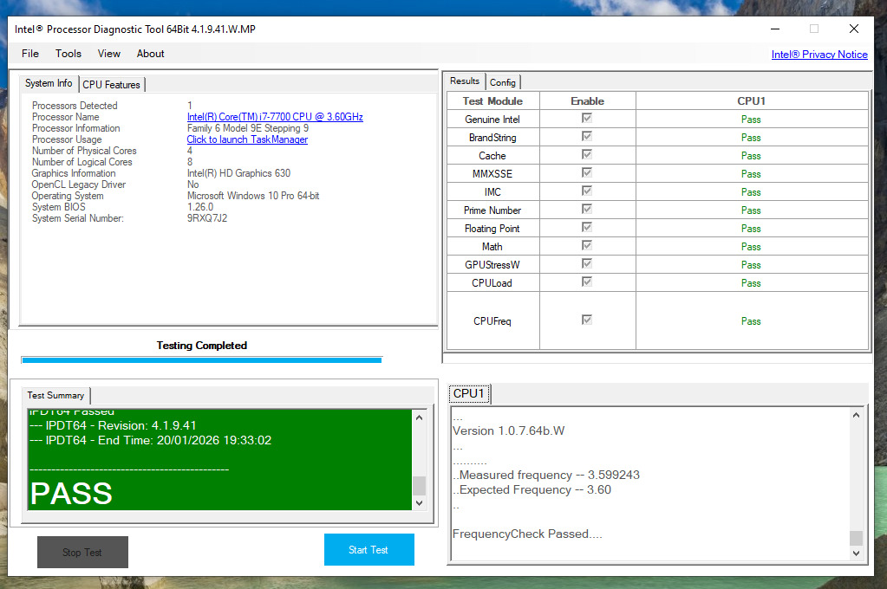
Task: Toggle the CPUFreq enable checkbox
Action: 587,320
